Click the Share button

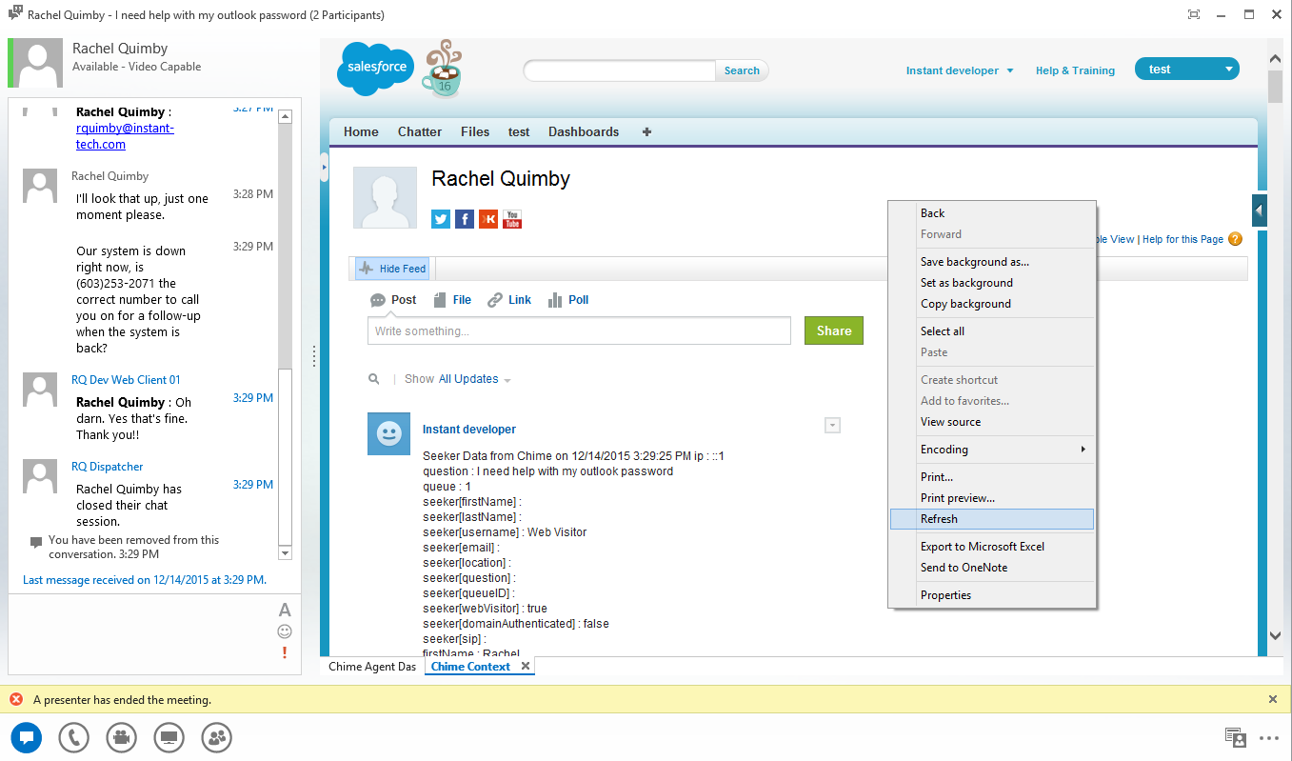834,330
